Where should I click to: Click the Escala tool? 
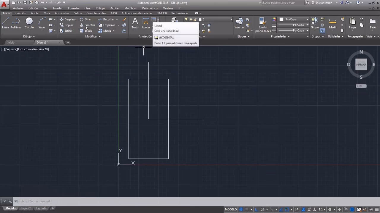pos(86,31)
